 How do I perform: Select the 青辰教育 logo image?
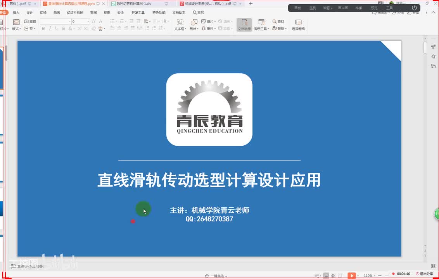pyautogui.click(x=209, y=109)
